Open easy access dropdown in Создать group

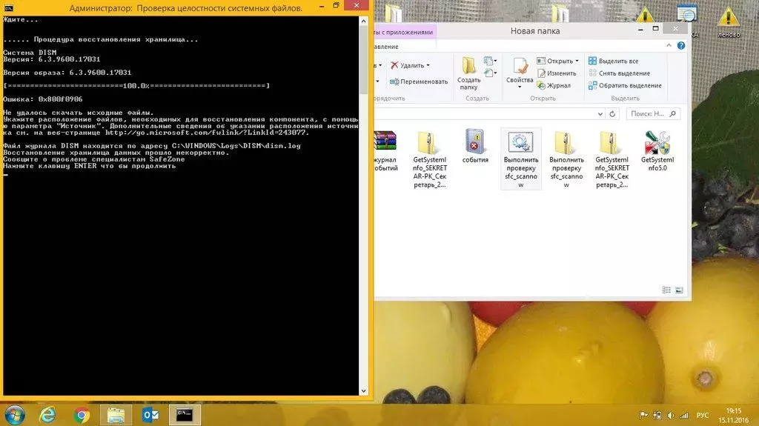pos(491,73)
